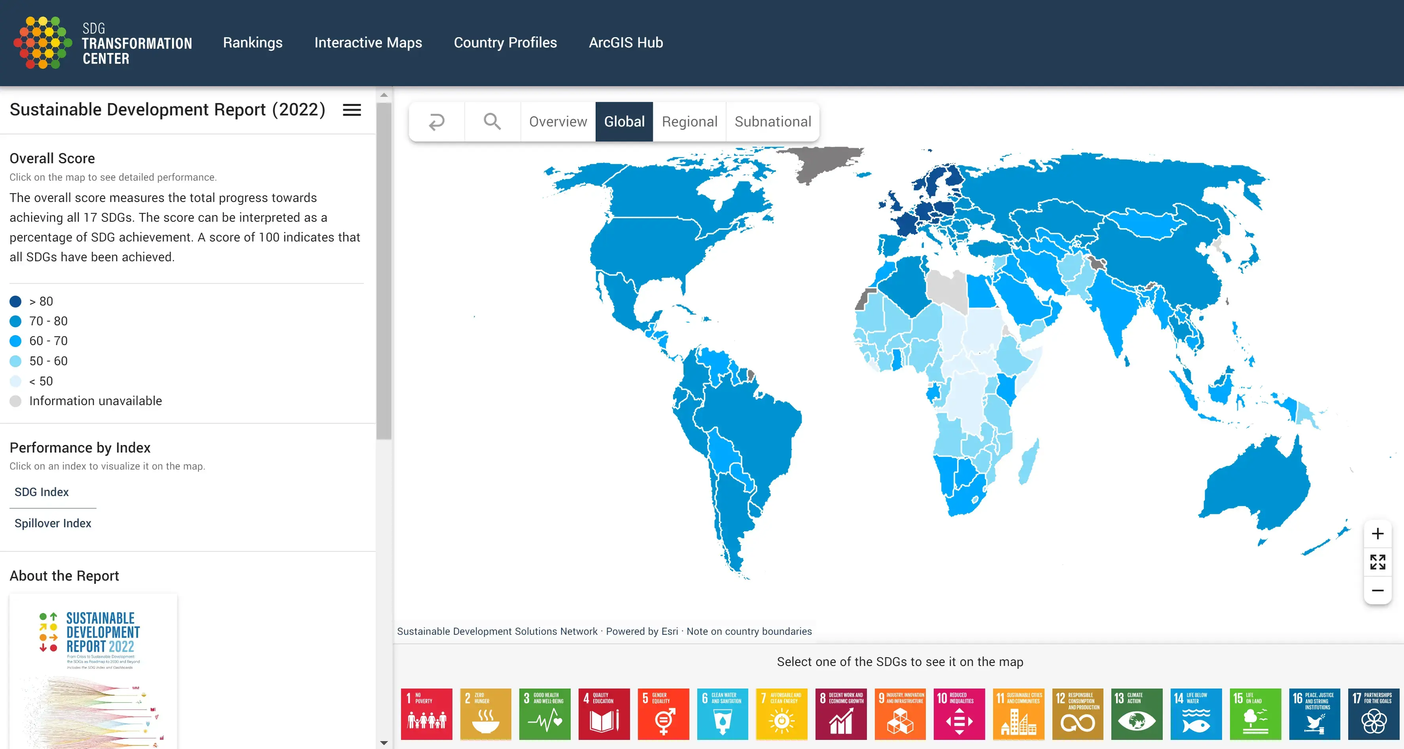This screenshot has width=1404, height=749.
Task: Click the Overall Score heading
Action: (x=52, y=158)
